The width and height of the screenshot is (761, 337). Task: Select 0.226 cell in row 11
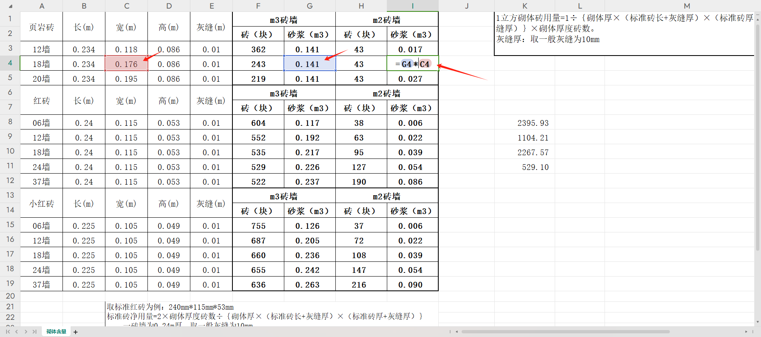(310, 167)
